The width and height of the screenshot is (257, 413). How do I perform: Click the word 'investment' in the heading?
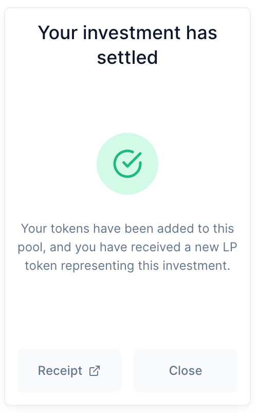(132, 32)
